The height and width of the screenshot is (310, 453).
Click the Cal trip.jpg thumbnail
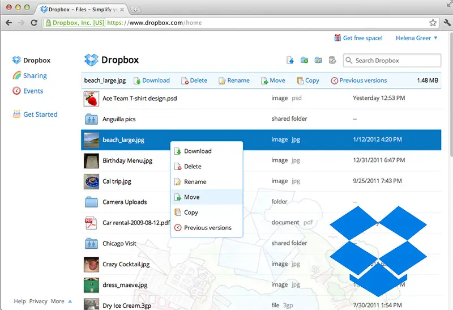(x=91, y=181)
